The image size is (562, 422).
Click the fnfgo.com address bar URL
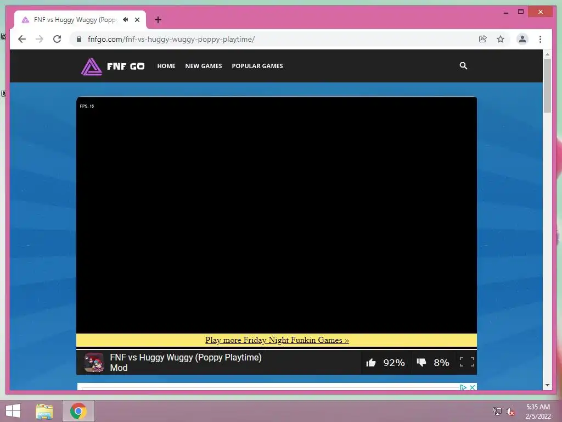[171, 39]
